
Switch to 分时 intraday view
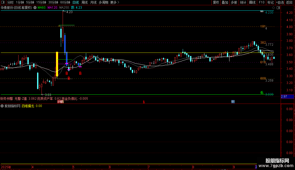click(x=10, y=2)
